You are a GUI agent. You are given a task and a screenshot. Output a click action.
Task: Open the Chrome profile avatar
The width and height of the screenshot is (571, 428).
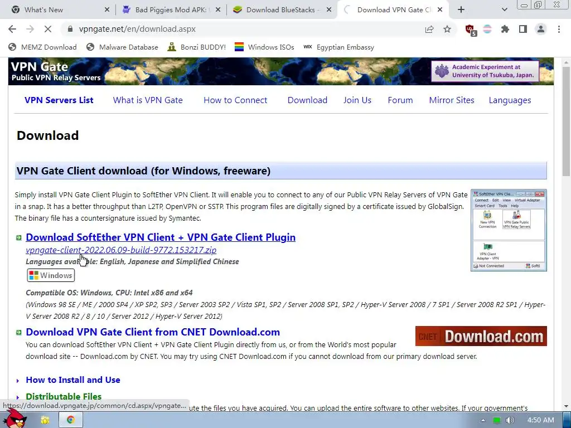point(541,29)
